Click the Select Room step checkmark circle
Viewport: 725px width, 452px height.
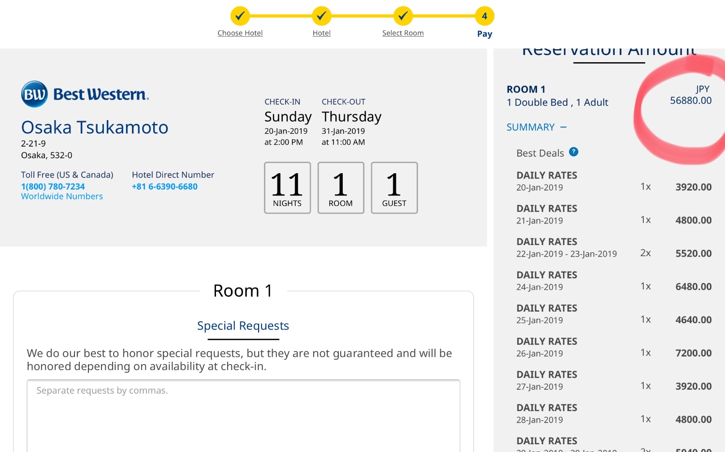403,16
